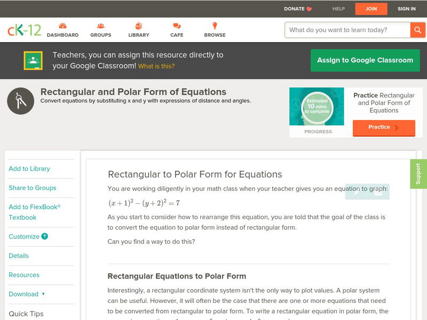
Task: Open the HELP menu
Action: (x=338, y=9)
